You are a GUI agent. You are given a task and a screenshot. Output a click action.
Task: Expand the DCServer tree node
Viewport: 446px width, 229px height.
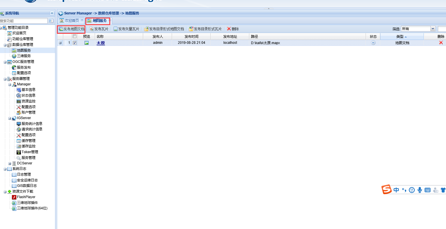[10, 164]
